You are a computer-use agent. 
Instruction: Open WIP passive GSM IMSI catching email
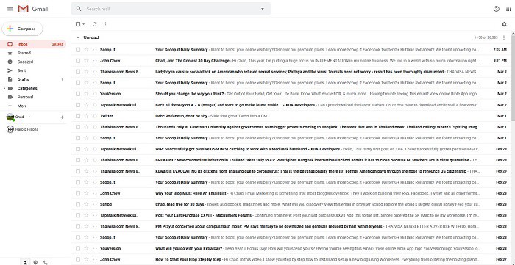247,149
